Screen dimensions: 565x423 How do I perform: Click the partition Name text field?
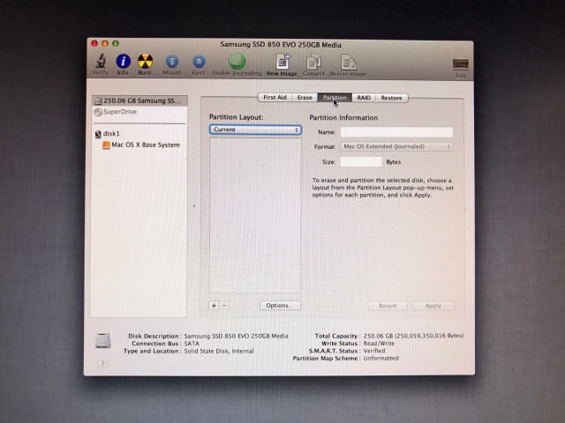396,132
